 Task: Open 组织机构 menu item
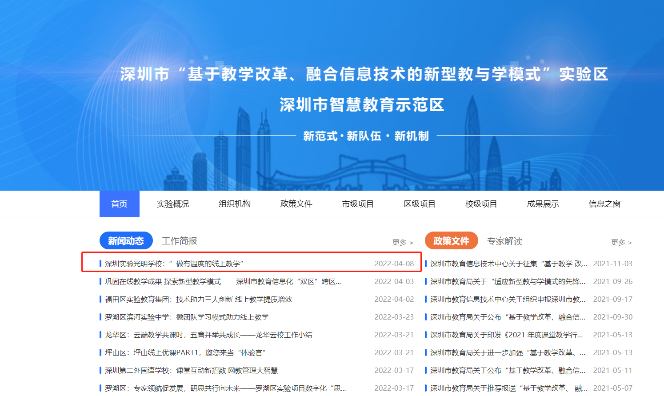tap(235, 204)
